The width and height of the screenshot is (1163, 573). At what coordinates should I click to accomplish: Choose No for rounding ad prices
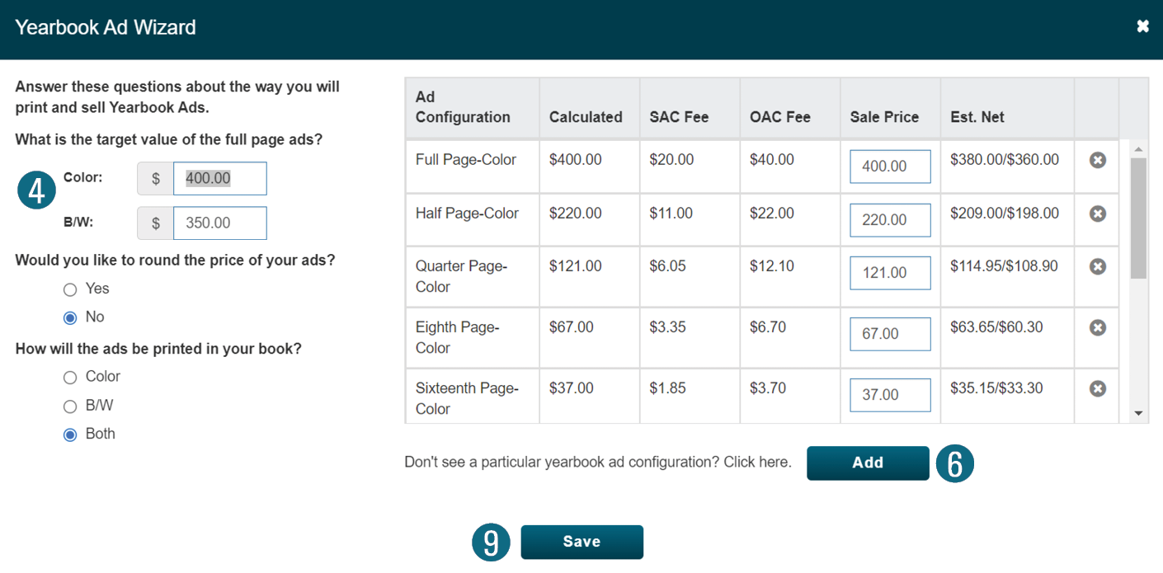click(70, 317)
